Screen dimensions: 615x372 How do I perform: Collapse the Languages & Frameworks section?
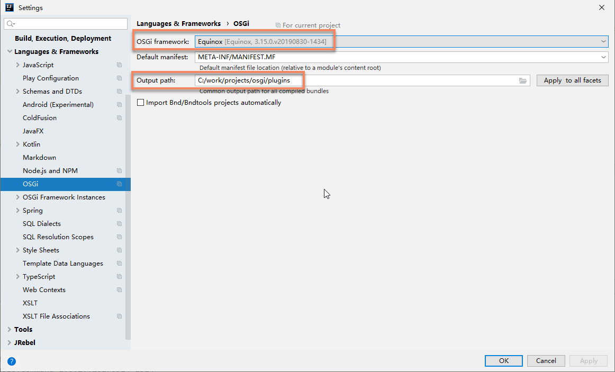pyautogui.click(x=10, y=52)
